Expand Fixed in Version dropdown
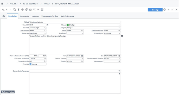Image resolution: width=179 pixels, height=95 pixels. [82, 59]
